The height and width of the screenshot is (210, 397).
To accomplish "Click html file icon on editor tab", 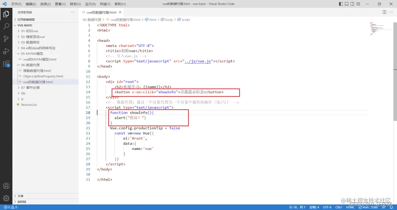I will tap(84, 12).
